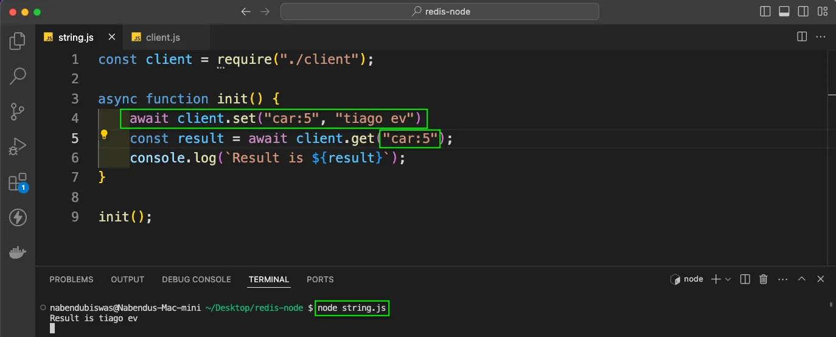Image resolution: width=836 pixels, height=337 pixels.
Task: Click the node terminal profile label
Action: point(687,279)
